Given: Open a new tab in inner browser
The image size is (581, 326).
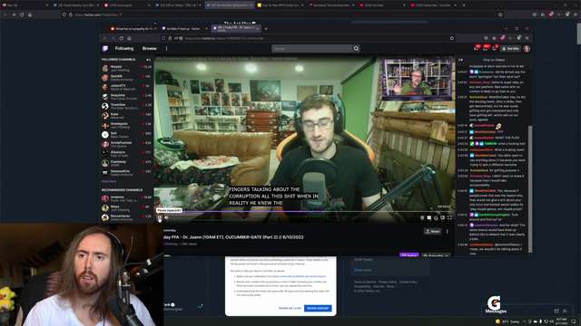Looking at the screenshot, I should point(266,28).
